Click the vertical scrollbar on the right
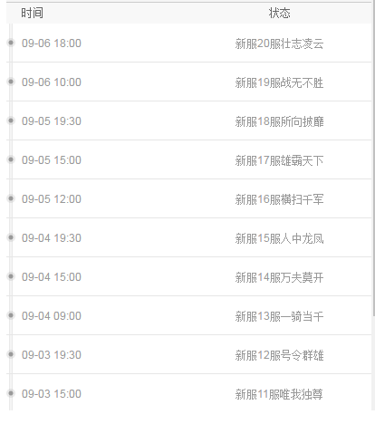This screenshot has width=375, height=424. 373,157
